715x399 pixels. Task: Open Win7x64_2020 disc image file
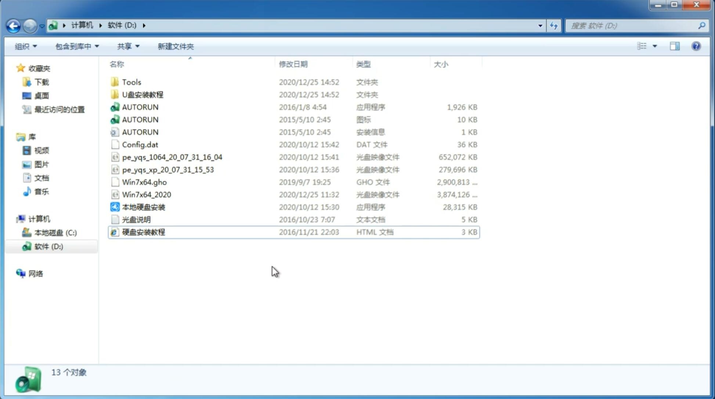[146, 194]
